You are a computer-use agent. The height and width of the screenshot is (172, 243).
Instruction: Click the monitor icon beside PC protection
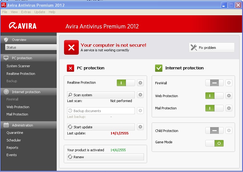pos(6,58)
